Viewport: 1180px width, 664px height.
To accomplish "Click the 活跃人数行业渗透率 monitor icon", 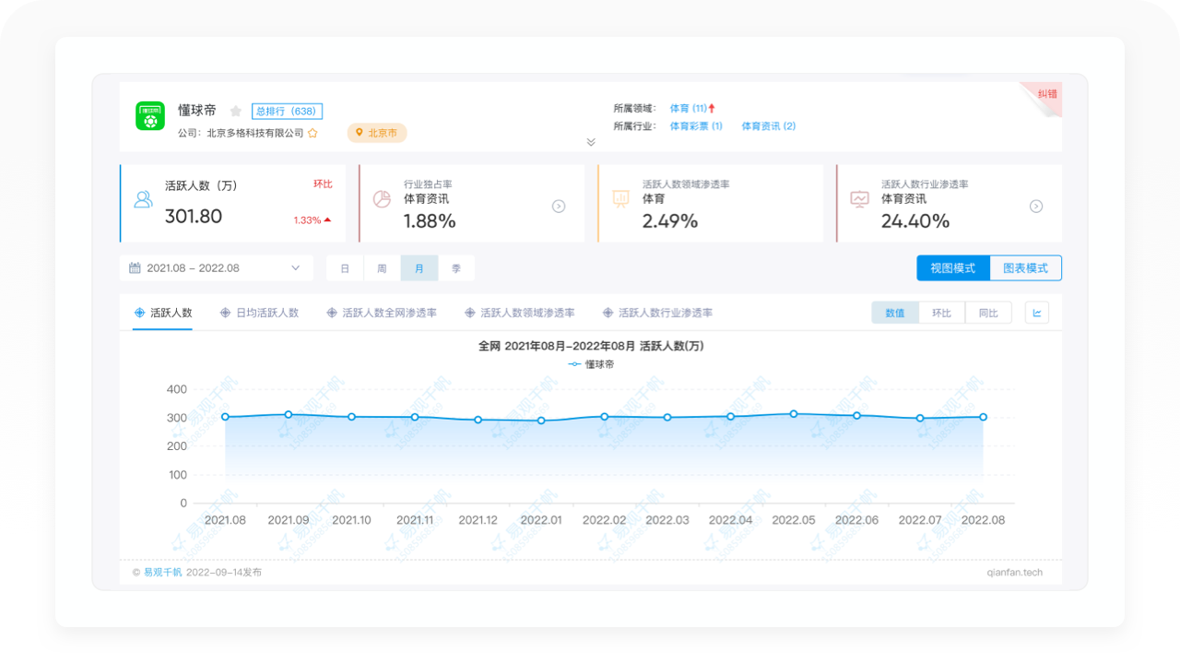I will [x=859, y=199].
